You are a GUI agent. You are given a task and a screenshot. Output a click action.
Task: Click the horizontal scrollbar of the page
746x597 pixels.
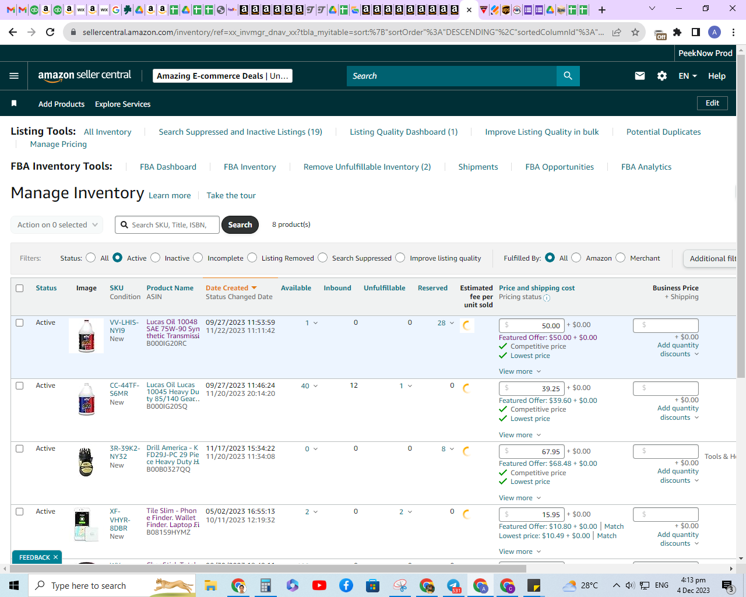[268, 568]
